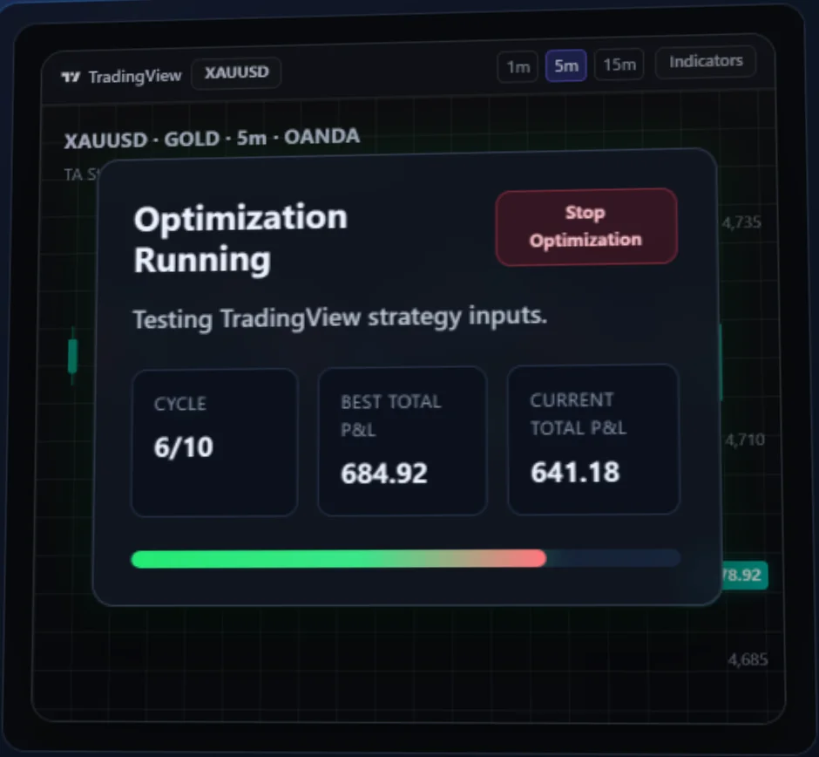Open the XAUUSD symbol selector
Screen dimensions: 819x757
tap(236, 72)
